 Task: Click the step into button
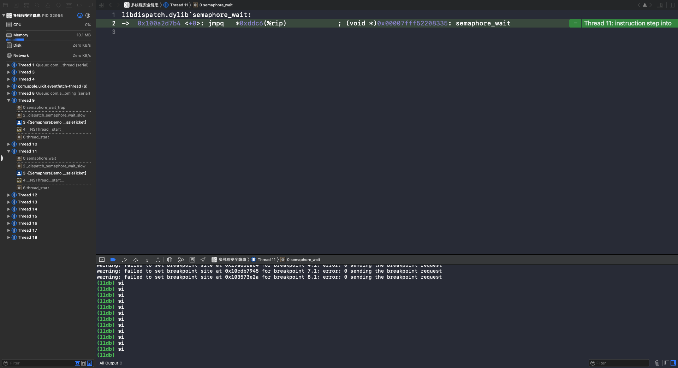147,260
